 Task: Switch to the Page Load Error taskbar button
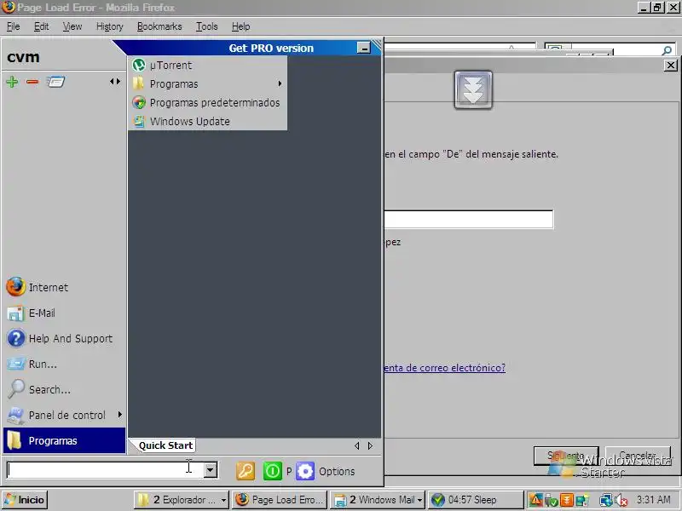[280, 500]
